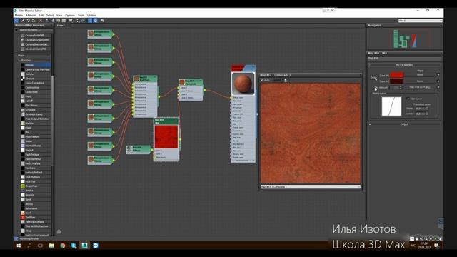Viewport: 457px width, 257px height.
Task: Toggle Color #2 map enable checkbox
Action: (x=438, y=81)
